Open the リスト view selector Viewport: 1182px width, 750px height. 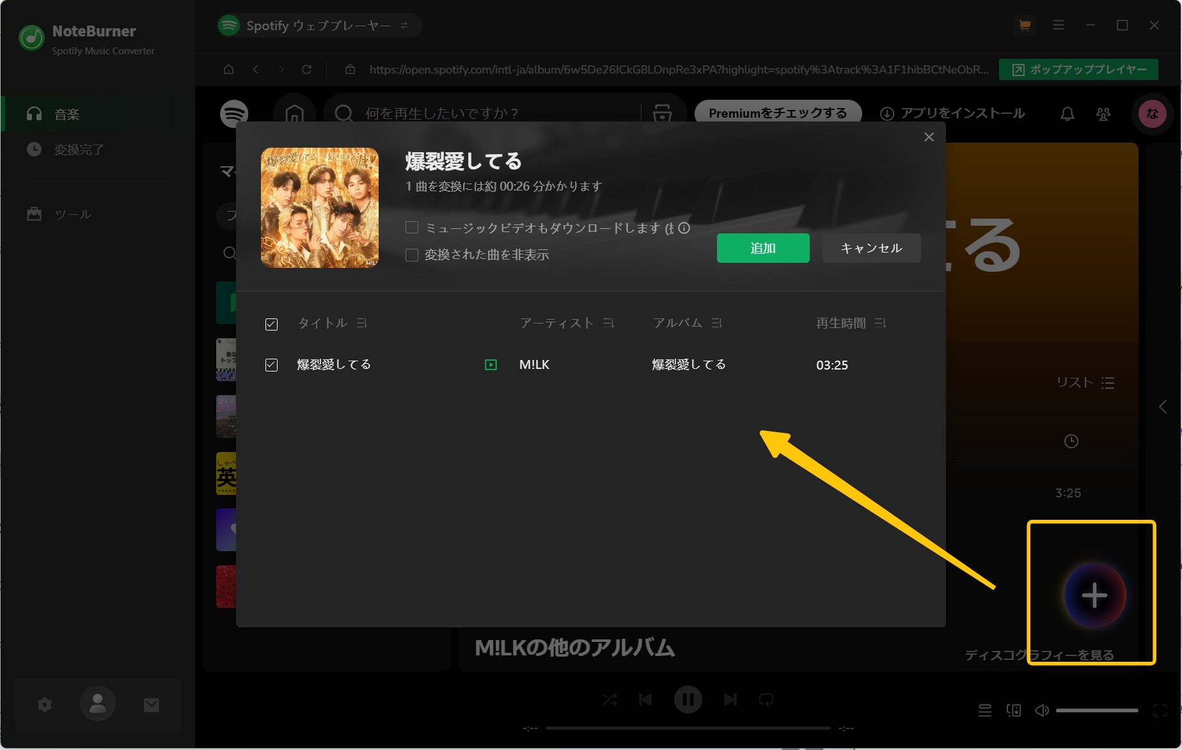(1085, 382)
